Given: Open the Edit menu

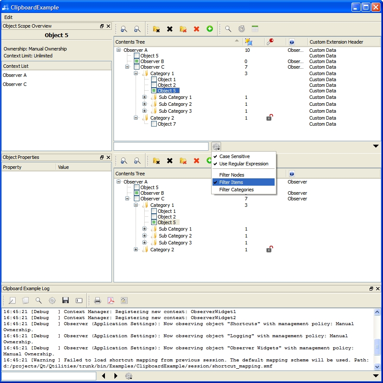Looking at the screenshot, I should [8, 17].
